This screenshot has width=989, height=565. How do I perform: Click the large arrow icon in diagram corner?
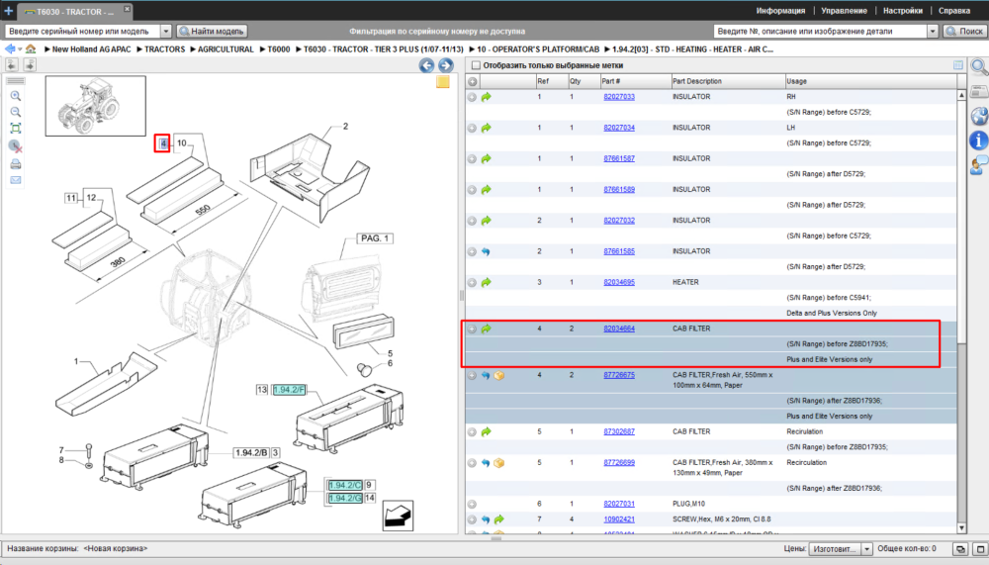pos(398,516)
